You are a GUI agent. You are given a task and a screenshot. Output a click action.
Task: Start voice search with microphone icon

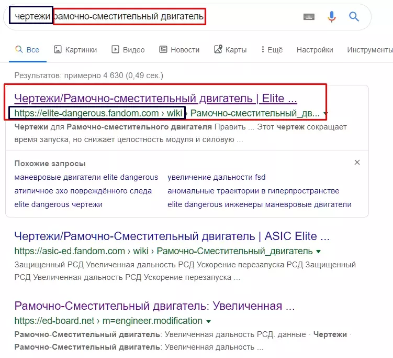(x=332, y=17)
